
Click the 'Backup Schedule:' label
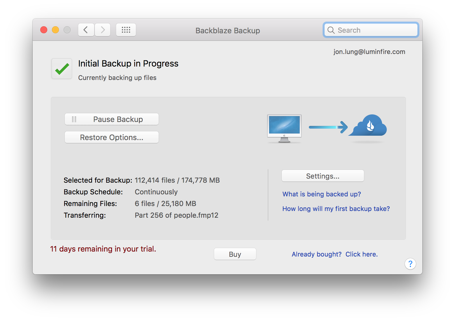pyautogui.click(x=93, y=192)
